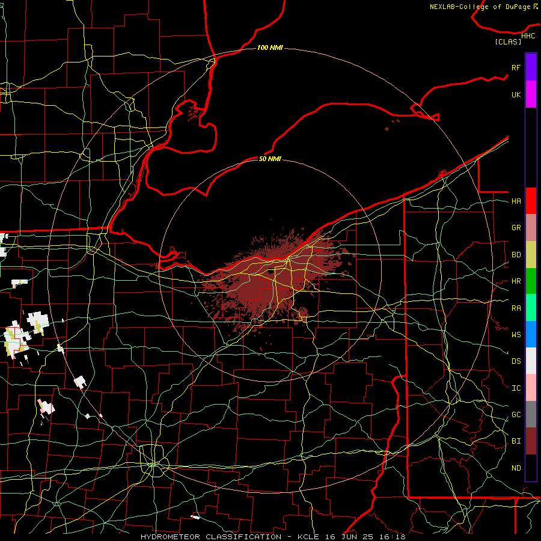Click the ND legend label text
Viewport: 541px width, 541px height.
click(x=516, y=468)
